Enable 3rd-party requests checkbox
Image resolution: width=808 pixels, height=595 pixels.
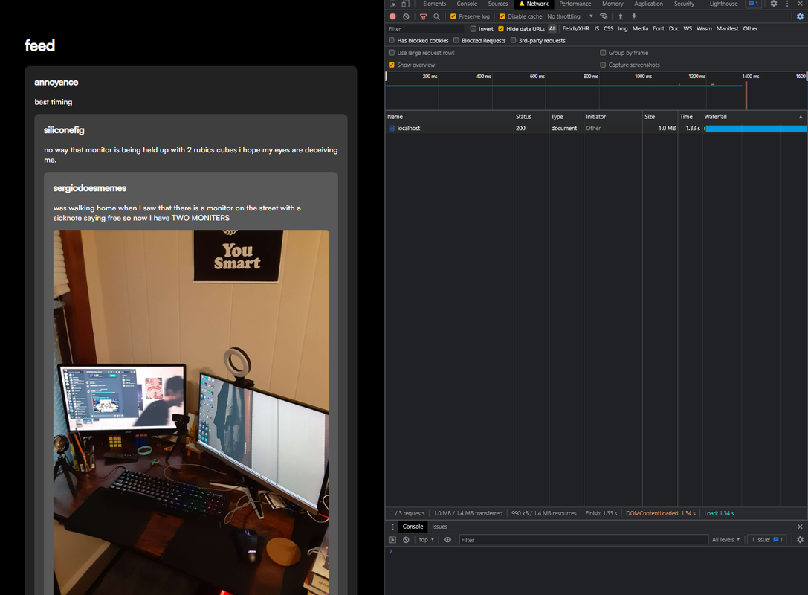tap(513, 40)
